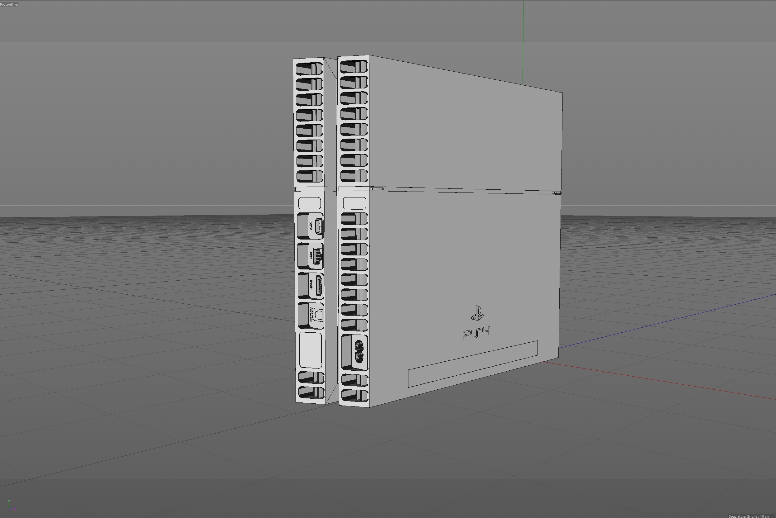
Task: Select the large blank panel below the optical port
Action: click(x=310, y=350)
